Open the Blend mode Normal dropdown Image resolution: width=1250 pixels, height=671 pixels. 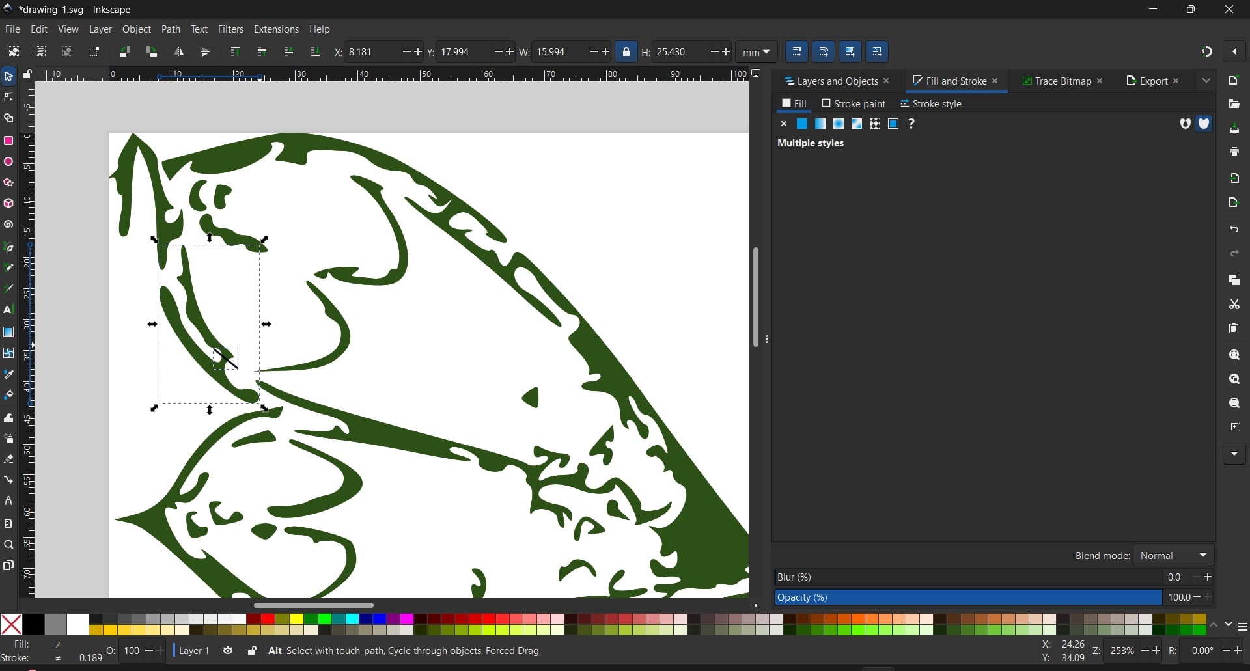coord(1174,556)
